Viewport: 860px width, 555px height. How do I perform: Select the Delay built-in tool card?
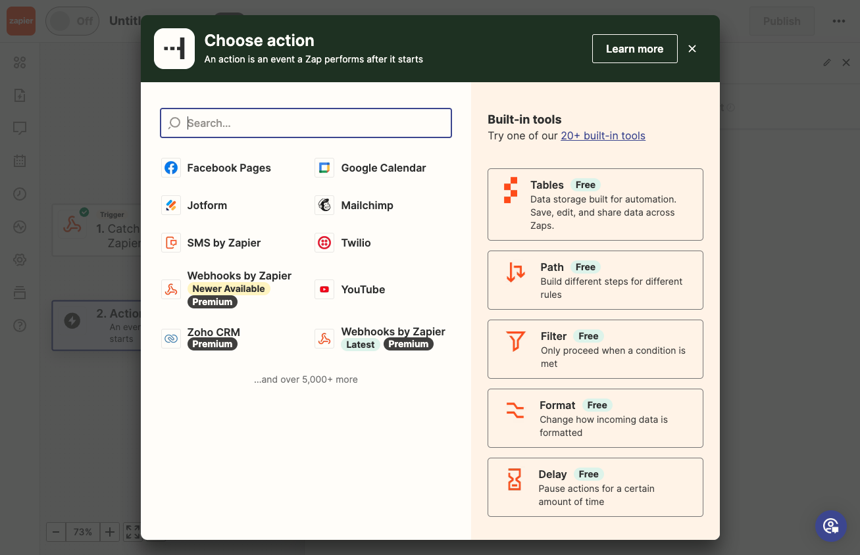tap(595, 487)
